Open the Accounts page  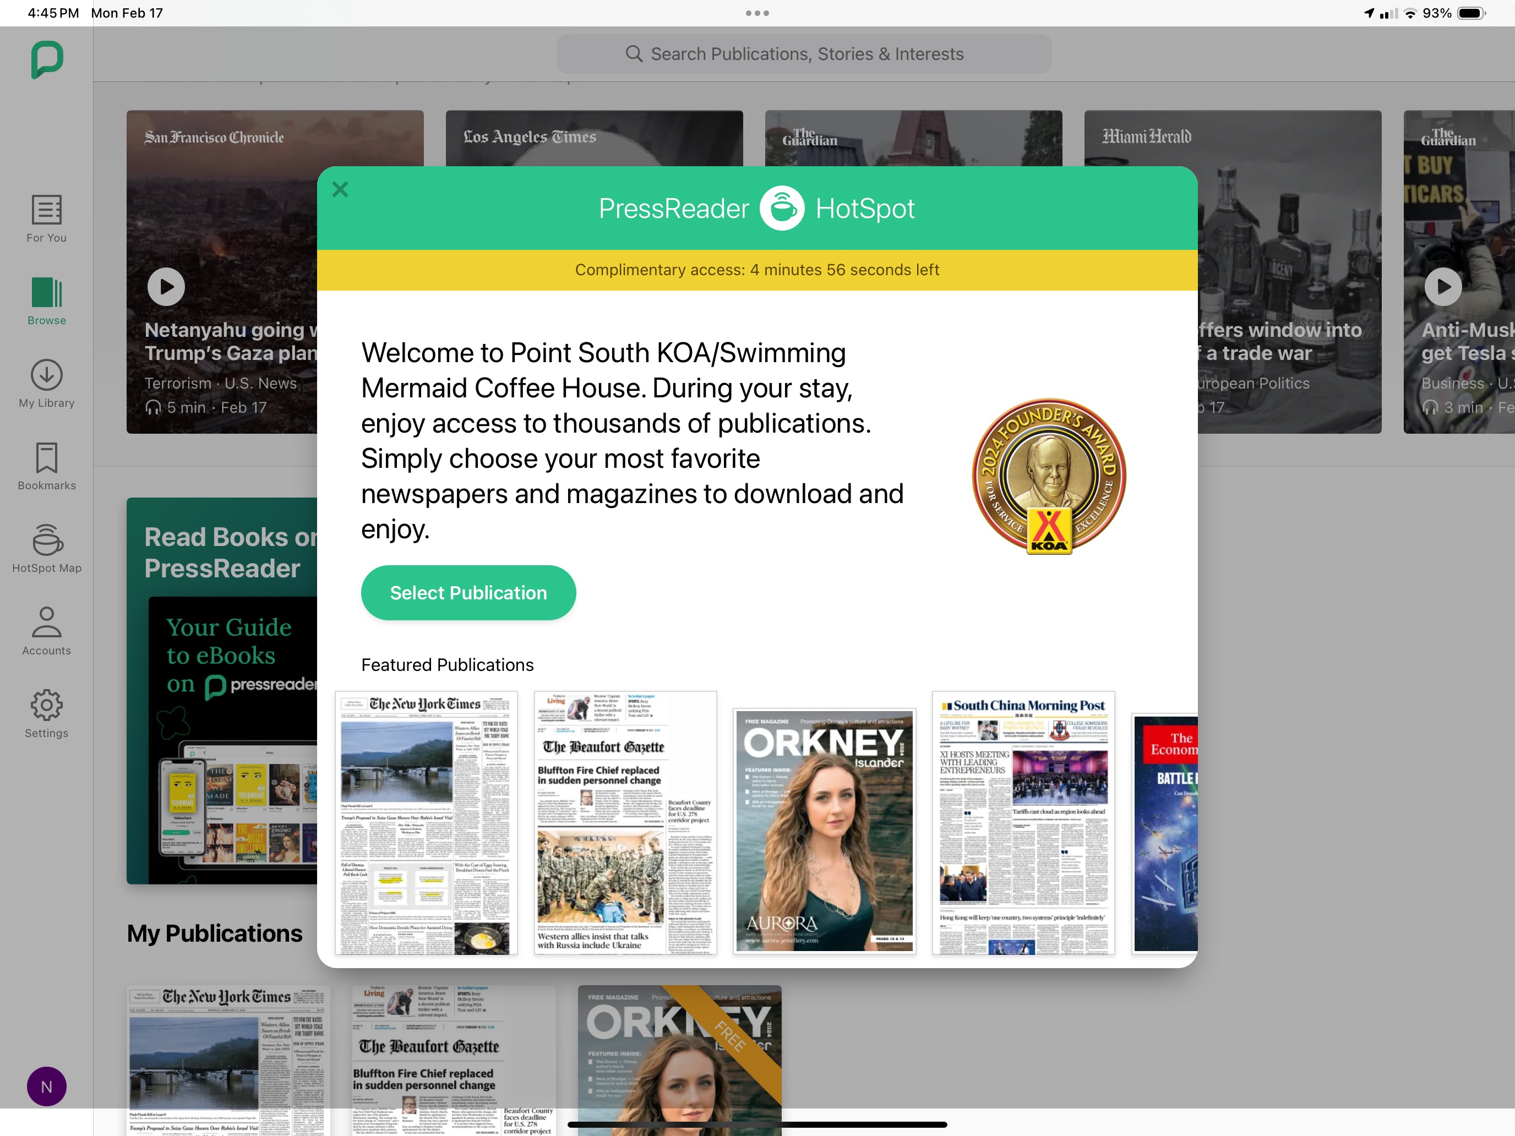click(47, 631)
